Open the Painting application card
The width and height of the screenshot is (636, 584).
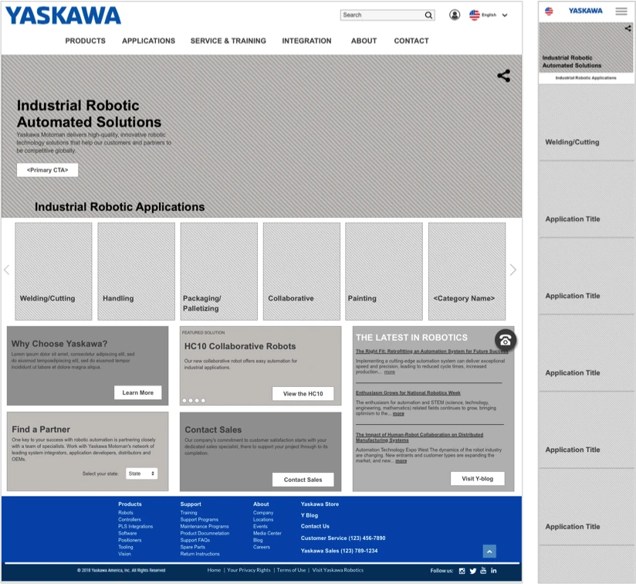[x=384, y=271]
